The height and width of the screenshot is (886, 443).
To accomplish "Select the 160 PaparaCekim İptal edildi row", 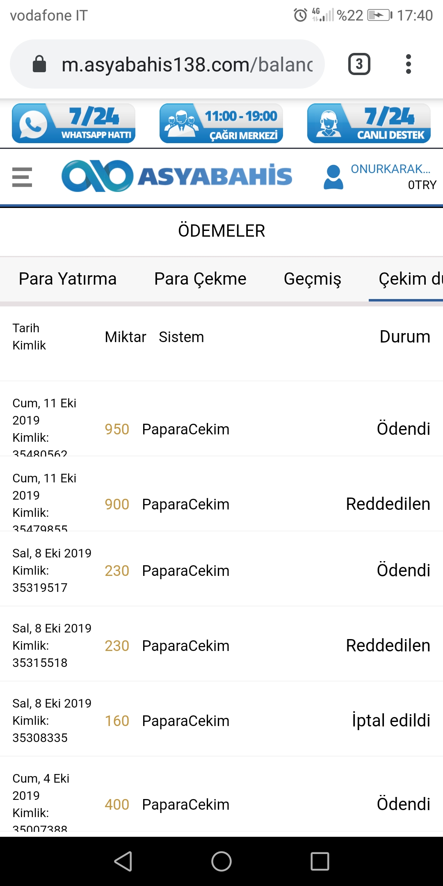I will (221, 721).
